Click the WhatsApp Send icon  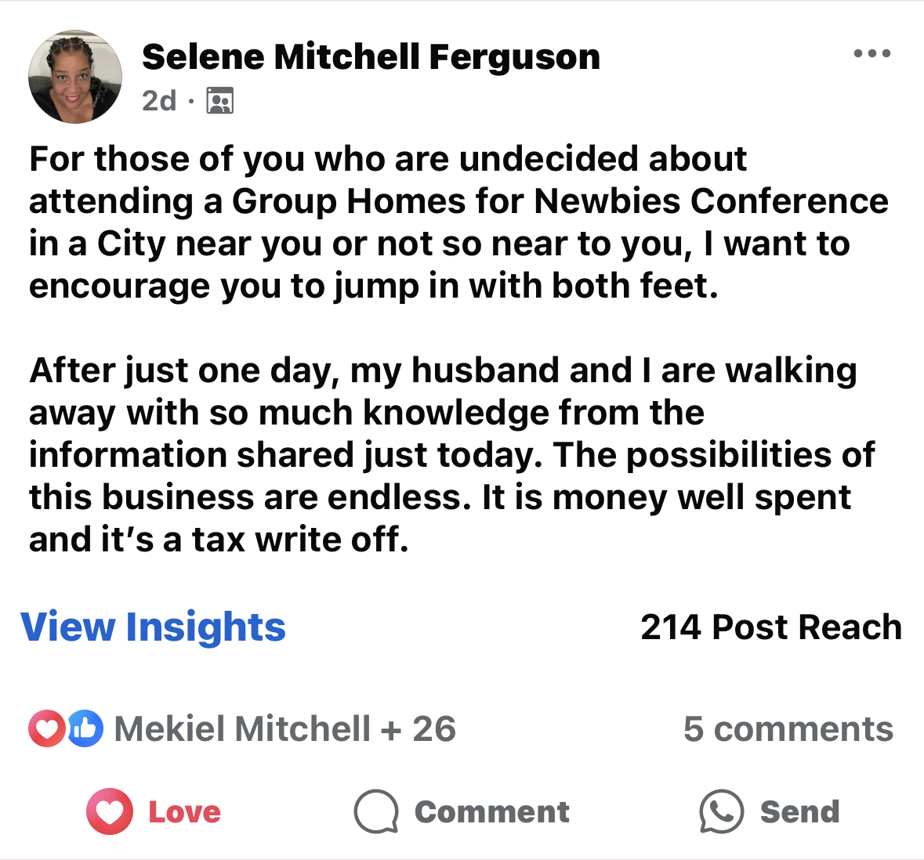pyautogui.click(x=721, y=811)
